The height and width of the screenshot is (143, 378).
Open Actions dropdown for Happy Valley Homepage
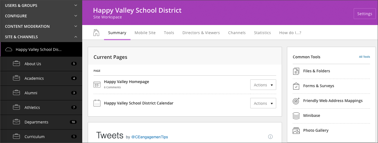click(x=263, y=85)
